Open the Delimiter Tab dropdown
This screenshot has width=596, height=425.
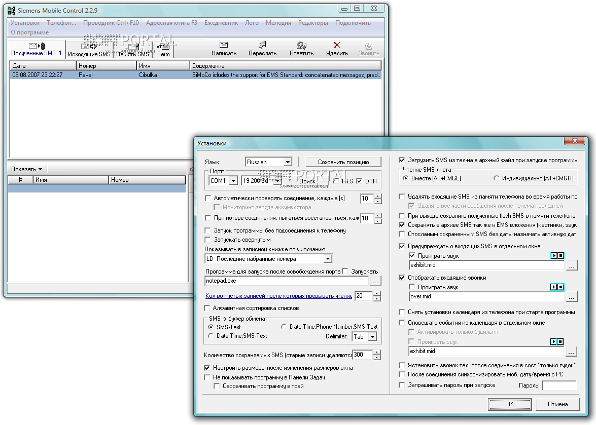[372, 337]
